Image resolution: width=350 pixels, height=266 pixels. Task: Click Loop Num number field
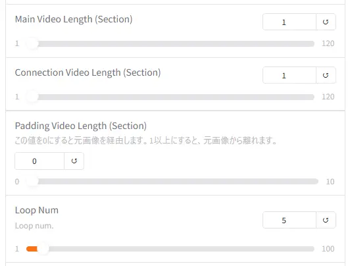(289, 220)
